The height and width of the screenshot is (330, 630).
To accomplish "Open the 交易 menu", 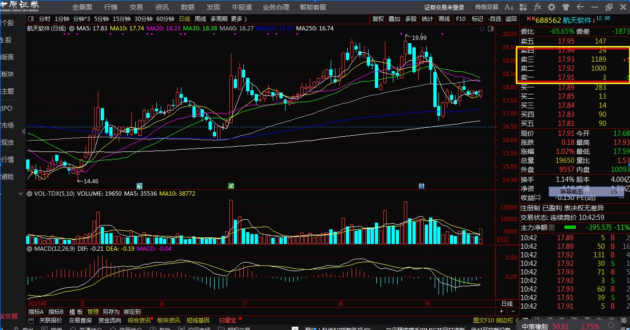I will click(x=136, y=7).
